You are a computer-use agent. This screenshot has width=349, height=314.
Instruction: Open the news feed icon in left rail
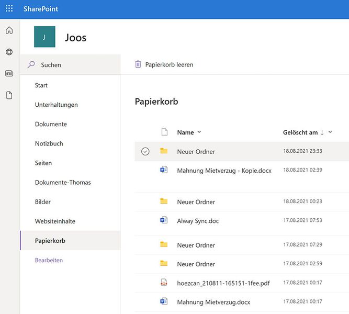(9, 73)
